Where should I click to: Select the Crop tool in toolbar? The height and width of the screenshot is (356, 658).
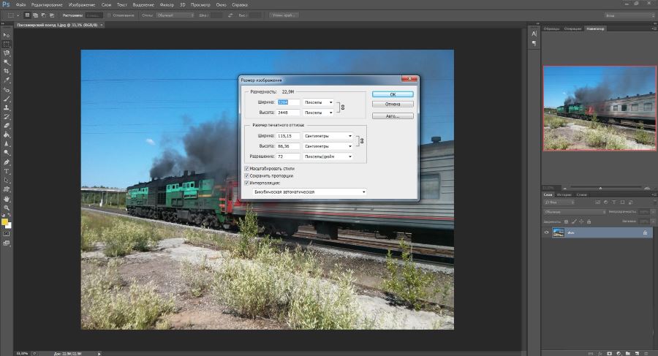(x=7, y=71)
